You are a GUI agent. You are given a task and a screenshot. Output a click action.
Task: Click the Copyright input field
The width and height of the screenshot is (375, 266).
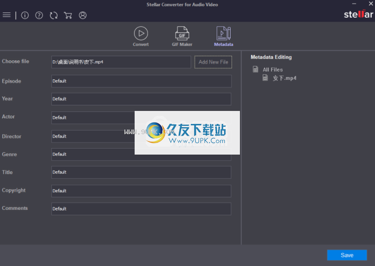tap(141, 191)
